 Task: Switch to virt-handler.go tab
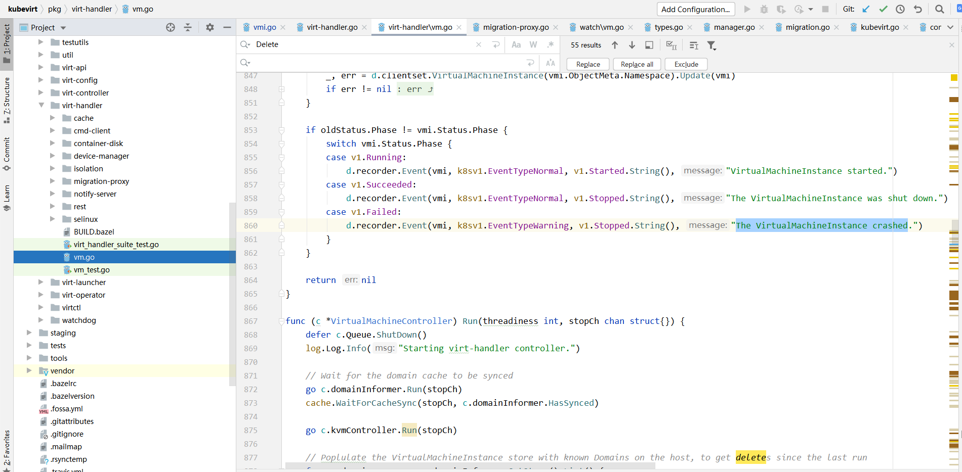point(332,27)
